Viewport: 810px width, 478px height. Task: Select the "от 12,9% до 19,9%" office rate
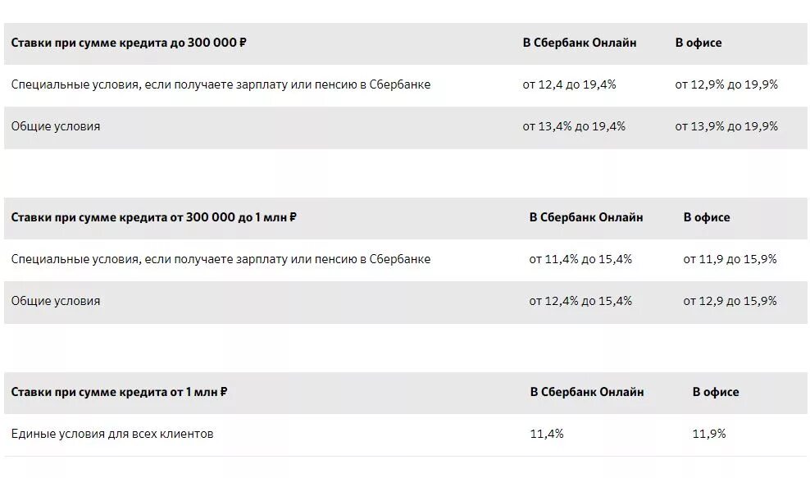point(726,84)
